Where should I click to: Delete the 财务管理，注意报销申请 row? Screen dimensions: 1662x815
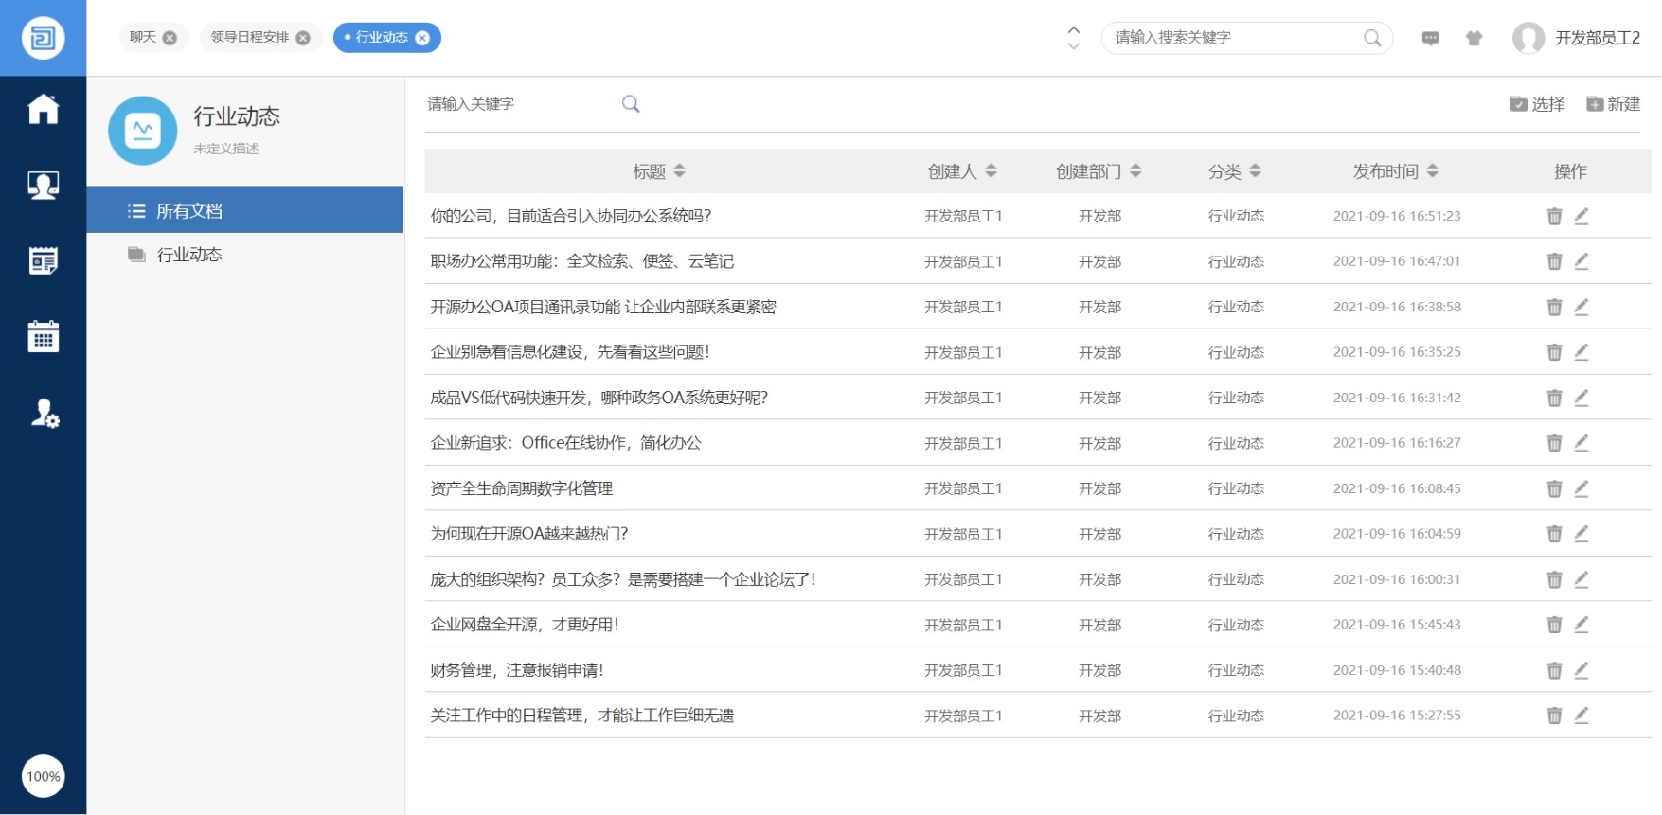click(x=1554, y=670)
